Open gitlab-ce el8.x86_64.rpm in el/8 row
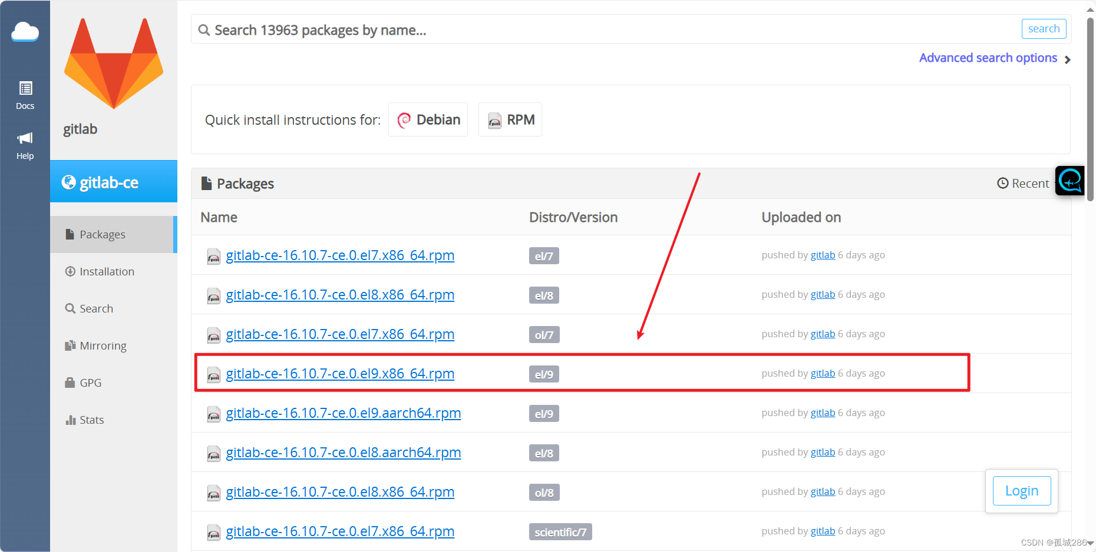Viewport: 1096px width, 552px height. pyautogui.click(x=340, y=295)
